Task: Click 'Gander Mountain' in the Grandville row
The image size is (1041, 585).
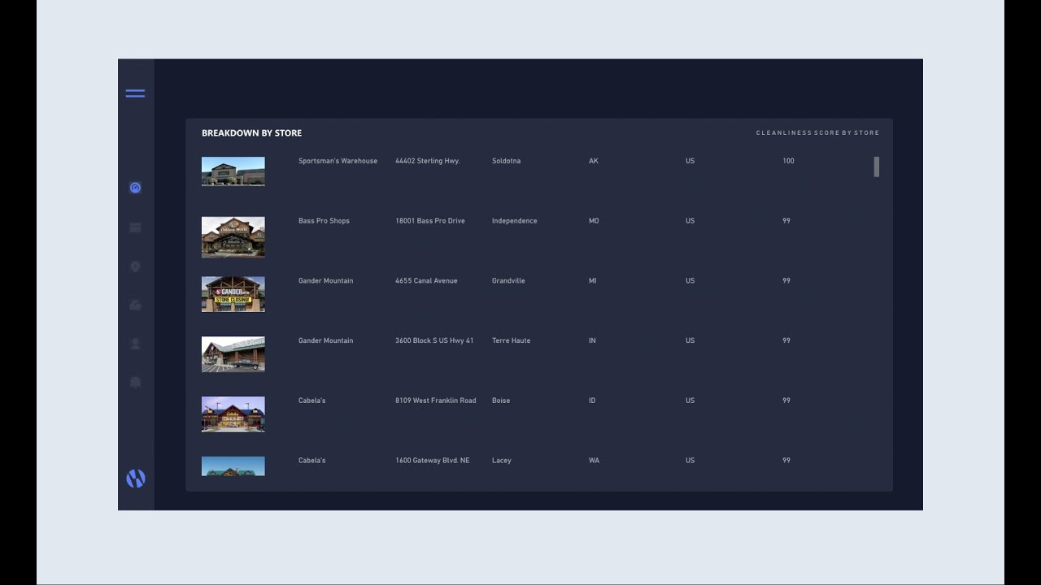Action: tap(325, 281)
